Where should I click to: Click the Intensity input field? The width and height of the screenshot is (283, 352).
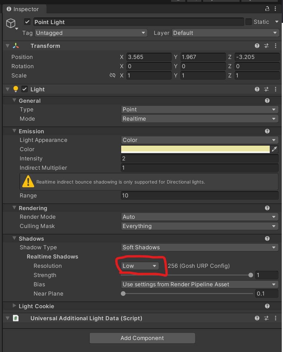200,159
